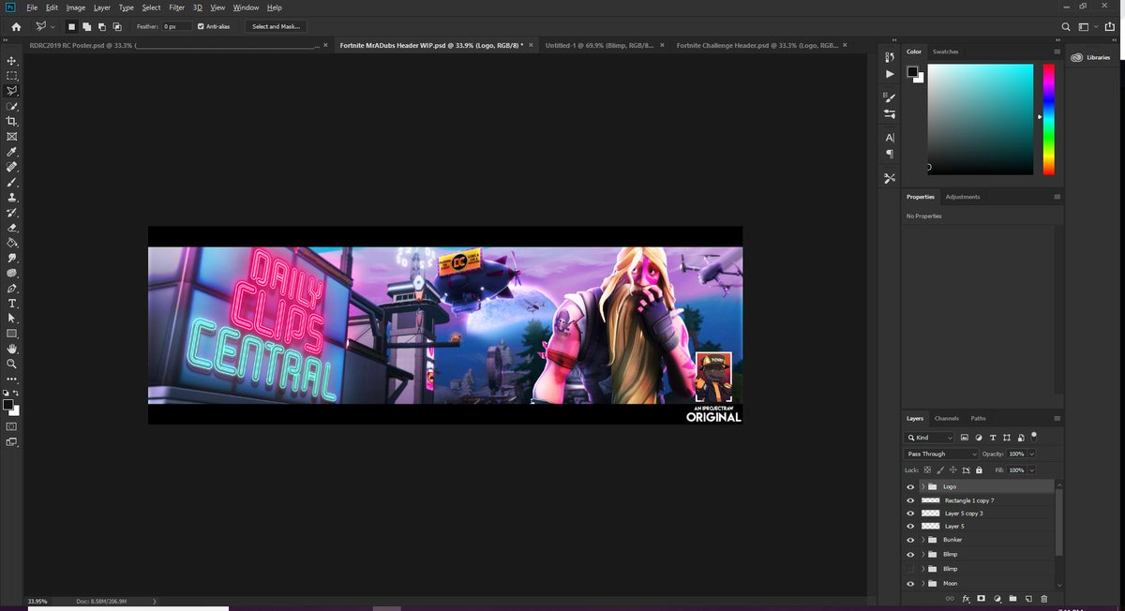
Task: Select the Paint Bucket tool
Action: [x=12, y=243]
